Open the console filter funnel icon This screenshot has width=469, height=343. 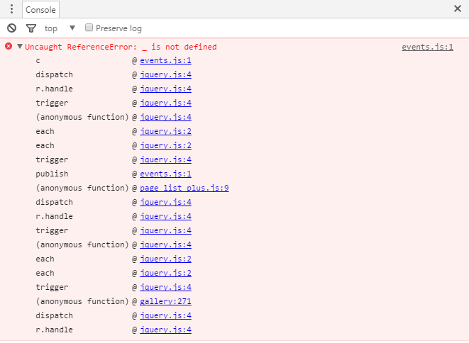[31, 28]
